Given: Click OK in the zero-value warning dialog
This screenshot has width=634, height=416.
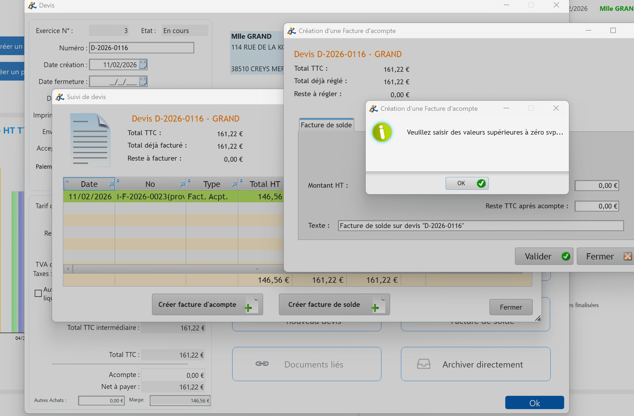Looking at the screenshot, I should (467, 183).
